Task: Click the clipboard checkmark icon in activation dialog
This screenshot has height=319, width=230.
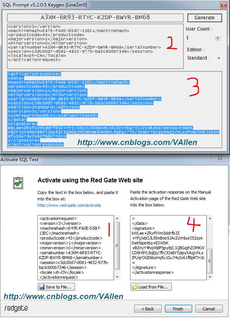Action: tap(18, 183)
